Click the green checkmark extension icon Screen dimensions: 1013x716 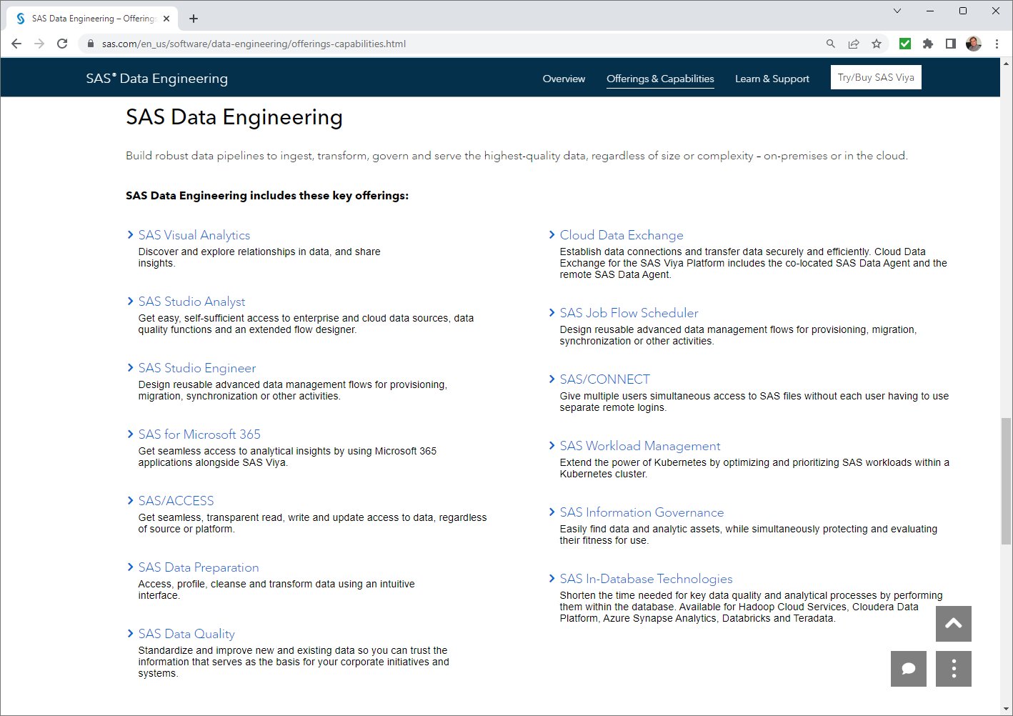[x=905, y=44]
